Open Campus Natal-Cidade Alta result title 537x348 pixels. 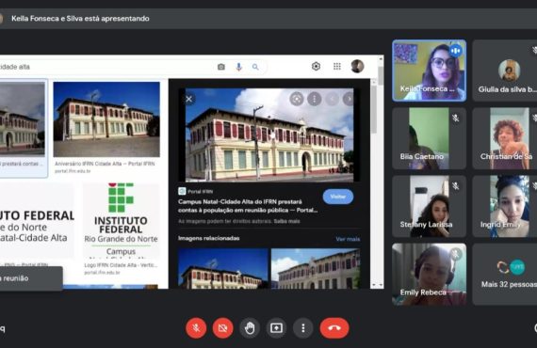(x=248, y=206)
